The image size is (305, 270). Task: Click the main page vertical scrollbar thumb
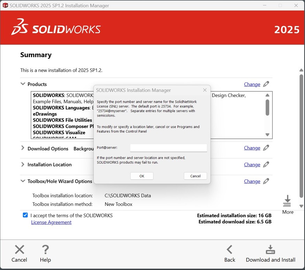point(301,136)
